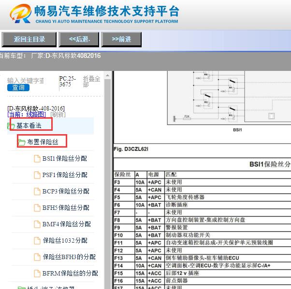Go back with <<后退 button

[79, 39]
